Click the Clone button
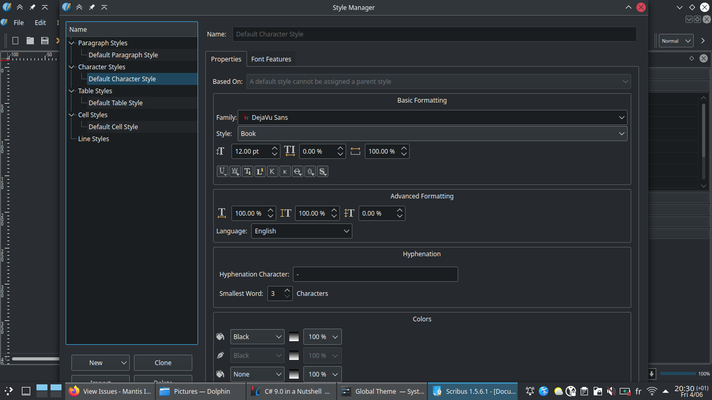The height and width of the screenshot is (400, 712). [163, 363]
